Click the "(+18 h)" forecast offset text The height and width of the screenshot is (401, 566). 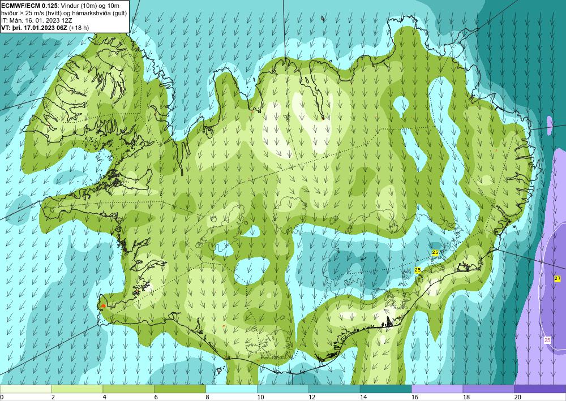78,27
